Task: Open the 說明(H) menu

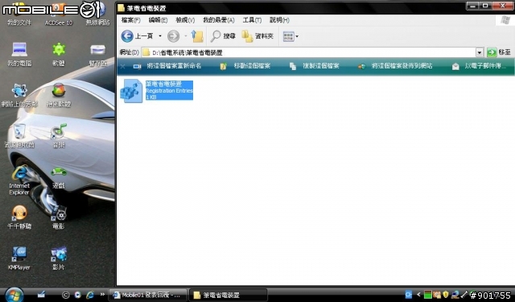Action: tap(279, 20)
